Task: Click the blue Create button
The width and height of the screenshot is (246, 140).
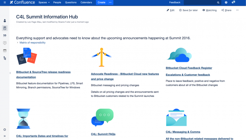Action: [101, 3]
